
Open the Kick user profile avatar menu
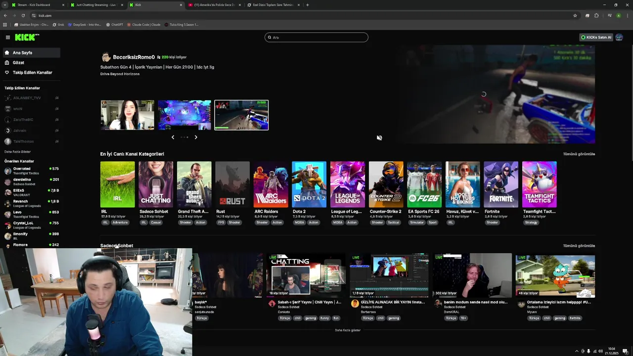pyautogui.click(x=619, y=37)
